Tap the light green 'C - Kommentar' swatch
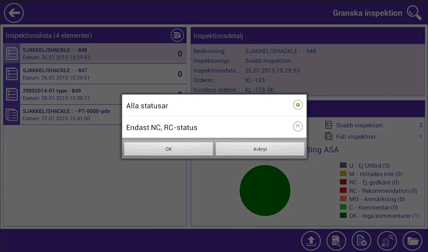Screen dimensions: 428x252 343,207
